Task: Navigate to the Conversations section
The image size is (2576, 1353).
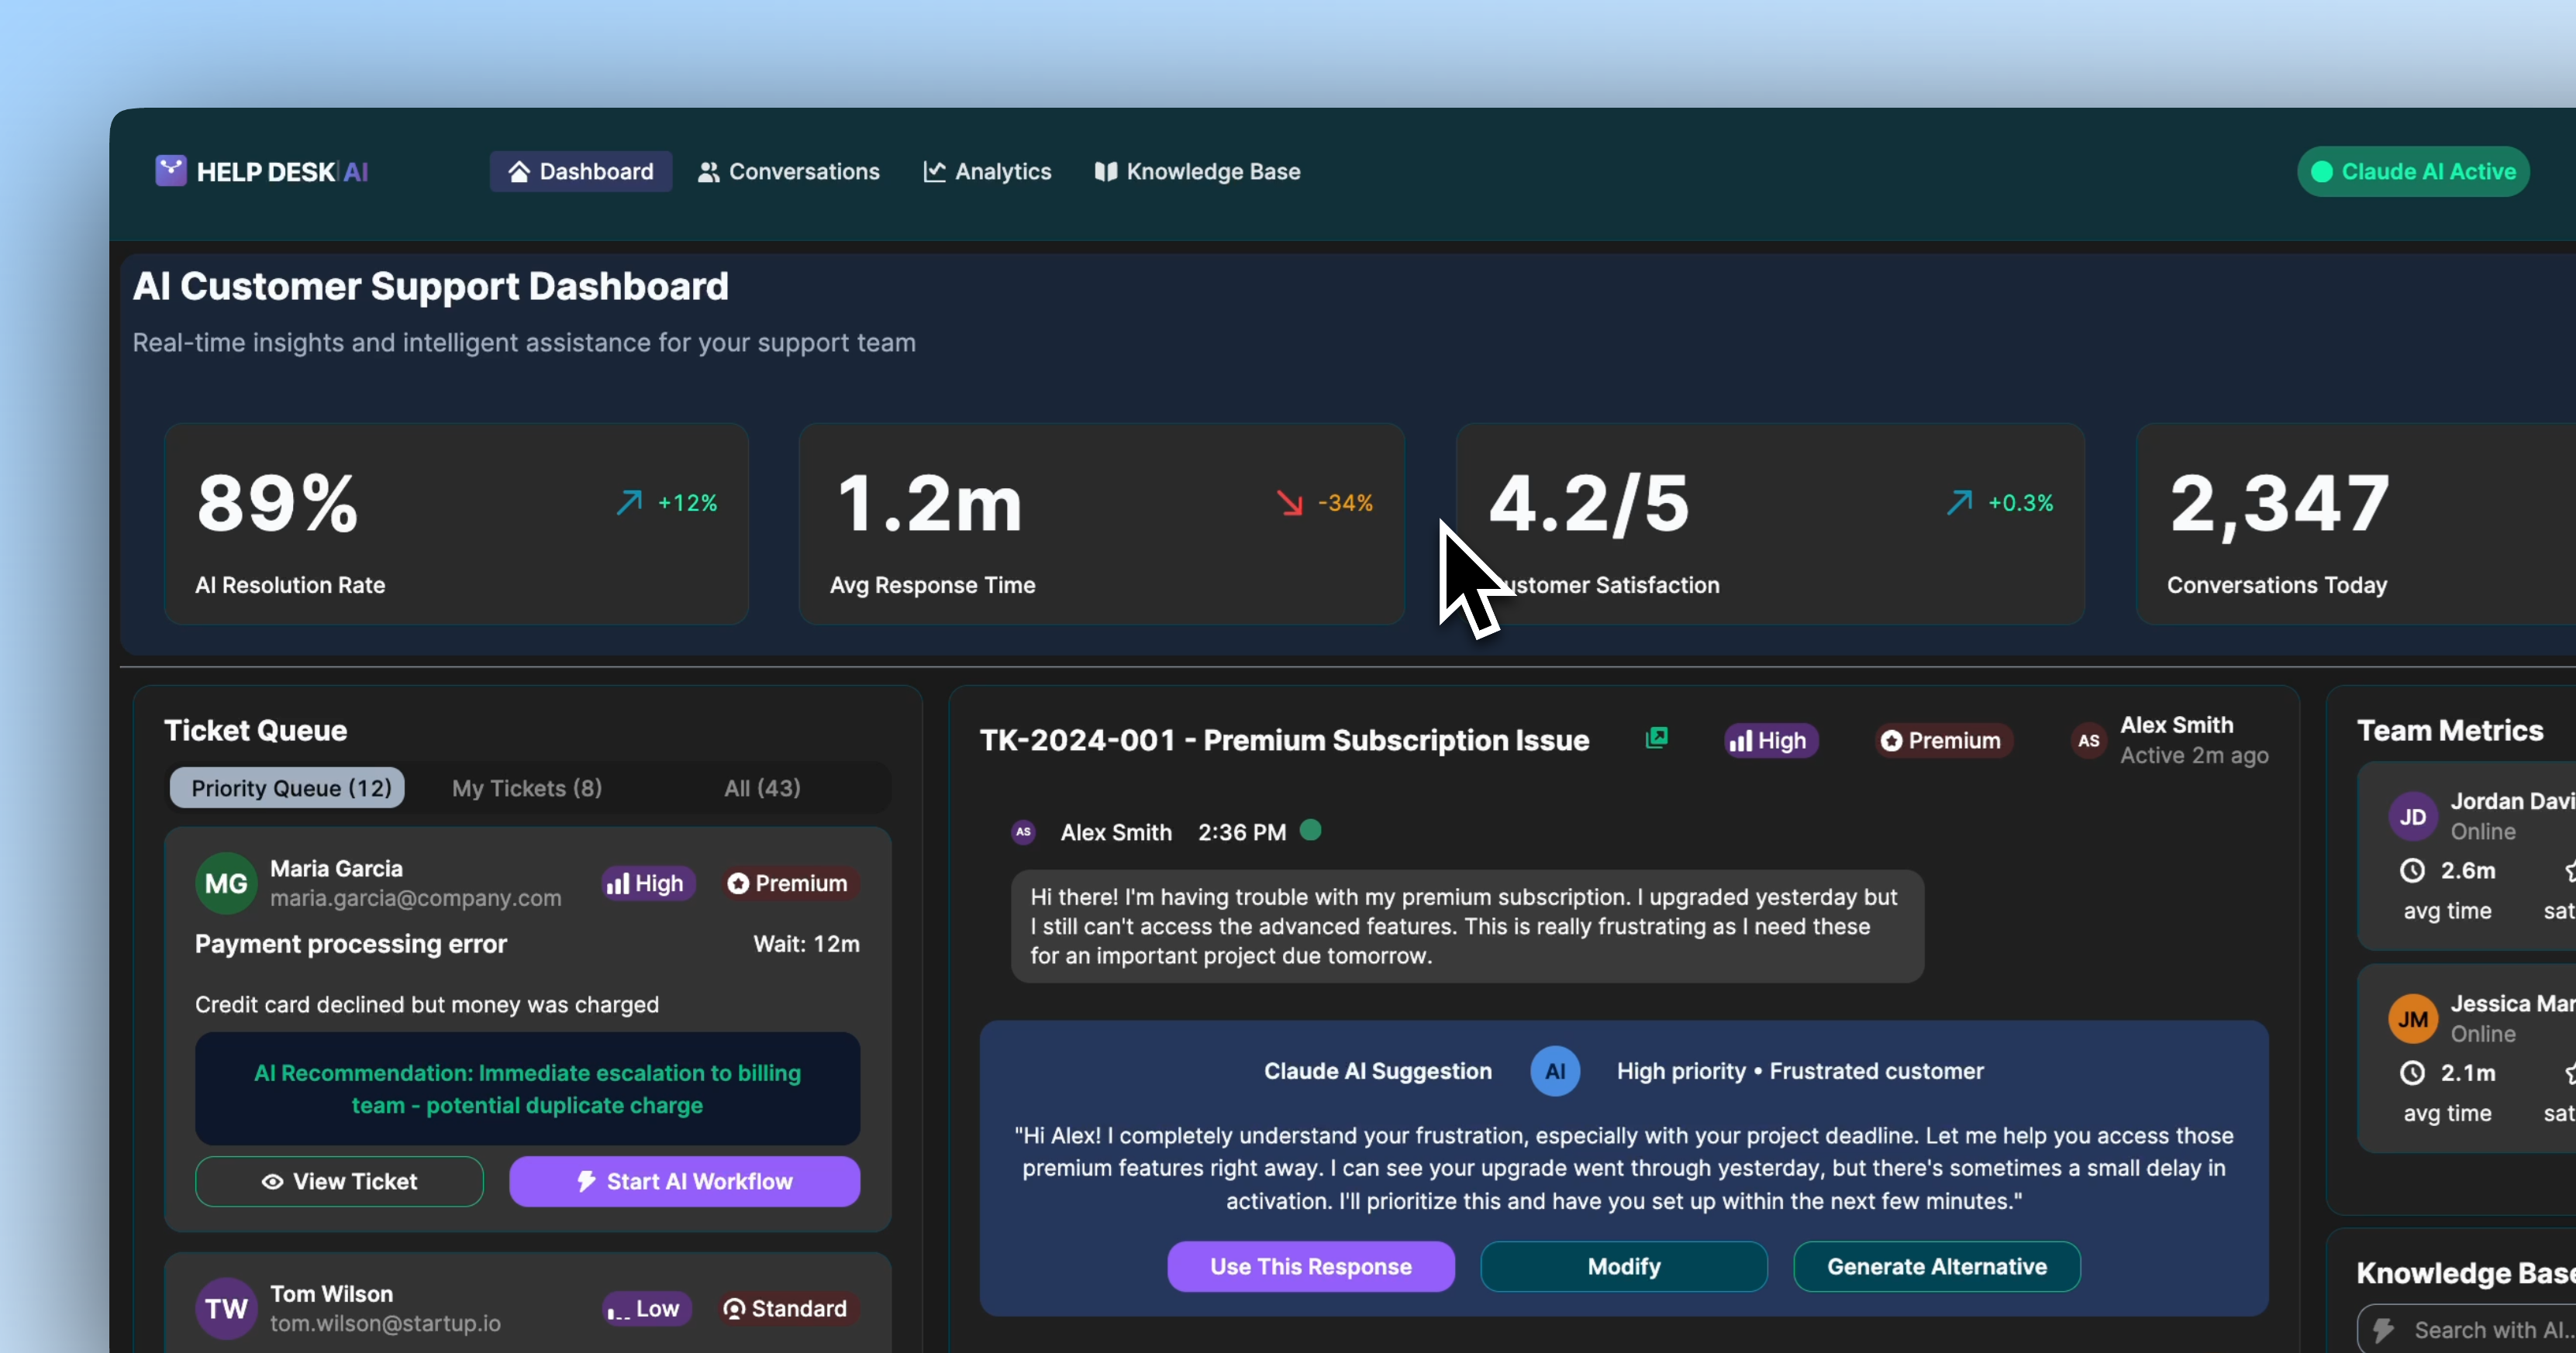Action: tap(789, 171)
